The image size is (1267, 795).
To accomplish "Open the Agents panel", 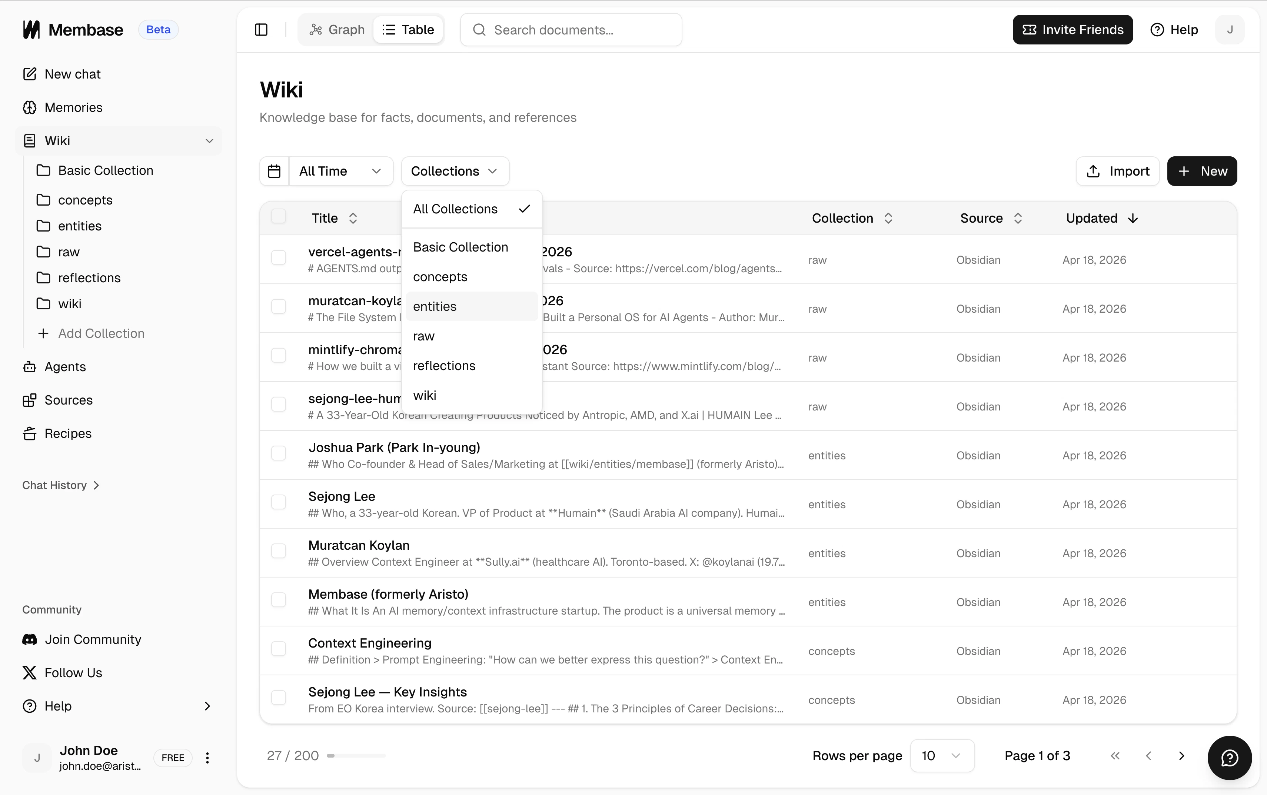I will (65, 366).
